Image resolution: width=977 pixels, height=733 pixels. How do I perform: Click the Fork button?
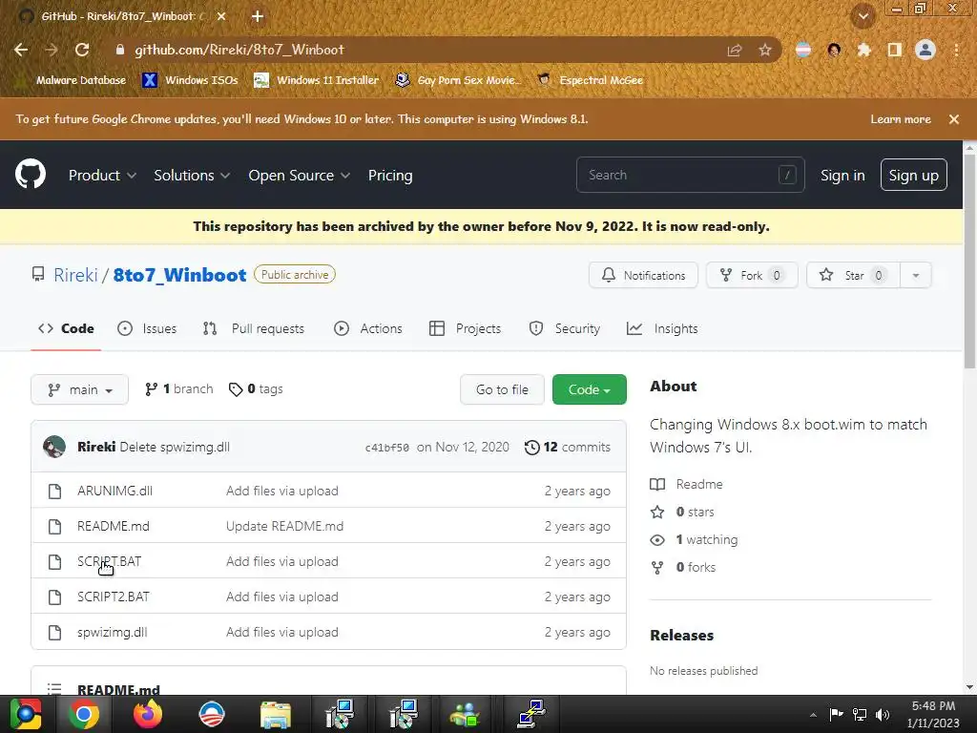click(752, 275)
